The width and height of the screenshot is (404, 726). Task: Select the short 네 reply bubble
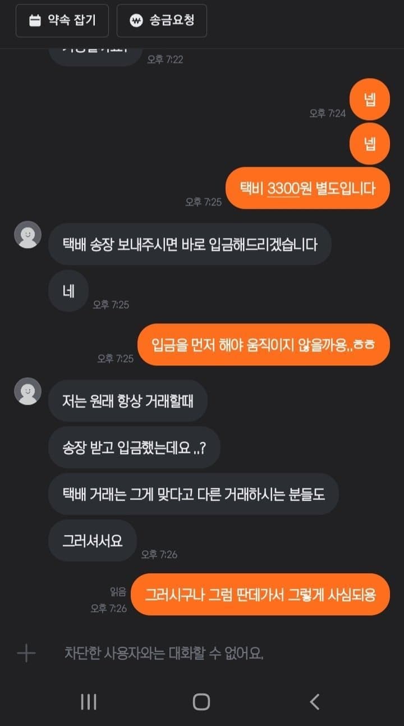coord(68,291)
